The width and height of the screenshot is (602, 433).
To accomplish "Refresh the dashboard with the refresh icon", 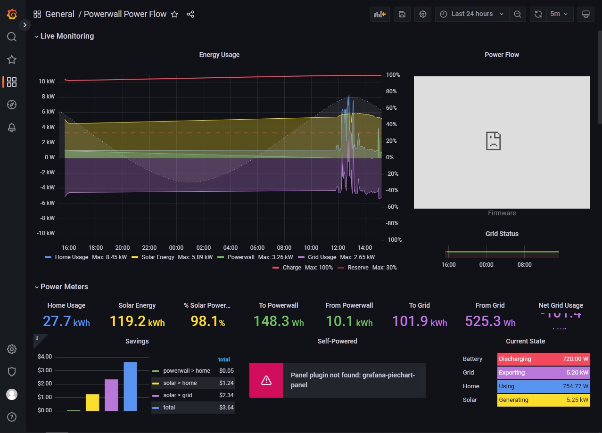I will tap(538, 14).
